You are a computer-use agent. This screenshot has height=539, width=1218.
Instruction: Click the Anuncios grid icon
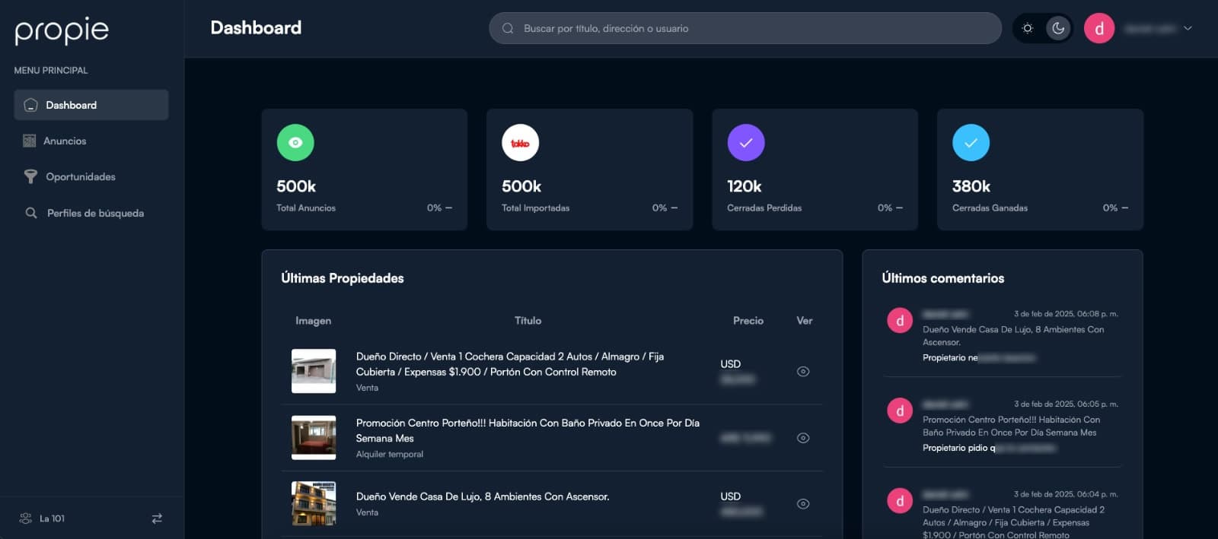(x=30, y=141)
